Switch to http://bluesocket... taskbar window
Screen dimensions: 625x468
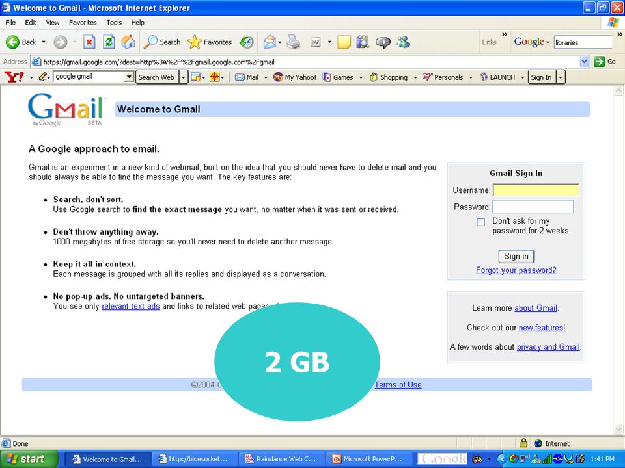click(x=195, y=459)
